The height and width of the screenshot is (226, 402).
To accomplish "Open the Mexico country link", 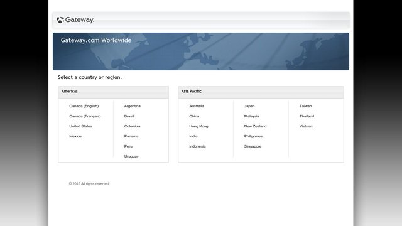I will [75, 136].
